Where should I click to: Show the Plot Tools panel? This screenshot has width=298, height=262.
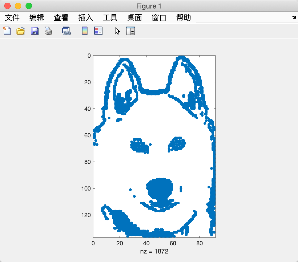pos(130,31)
